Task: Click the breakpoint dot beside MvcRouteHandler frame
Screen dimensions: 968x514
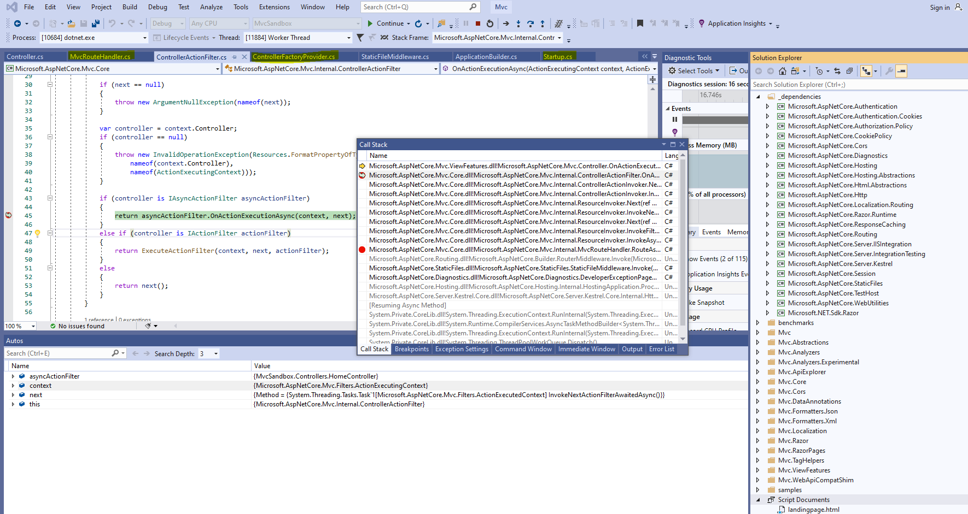Action: [x=362, y=250]
